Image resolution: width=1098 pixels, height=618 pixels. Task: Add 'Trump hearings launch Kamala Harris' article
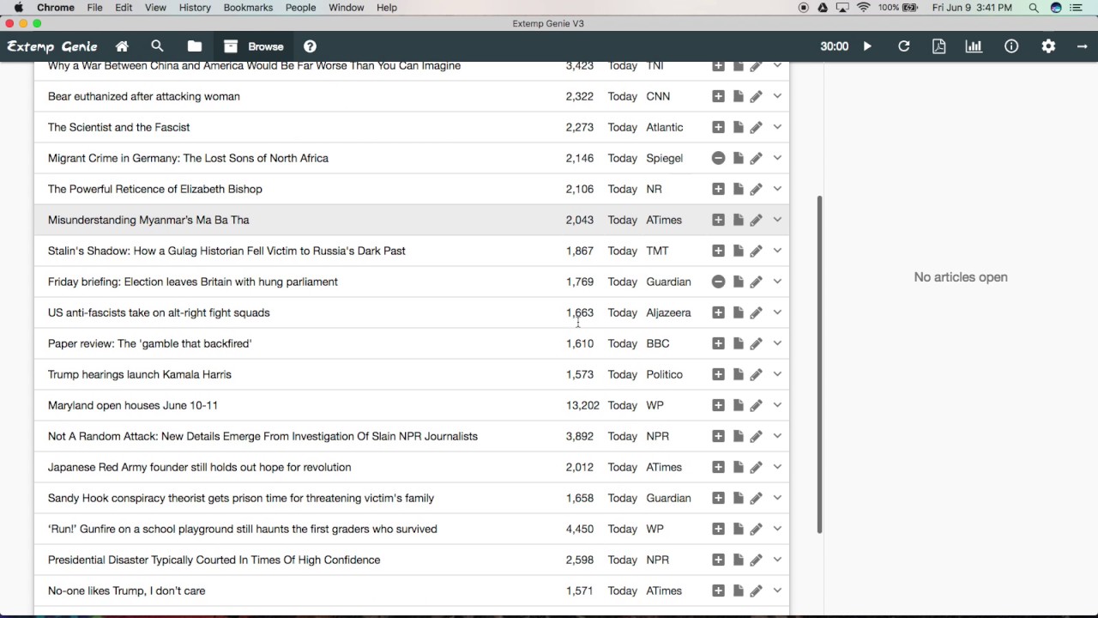718,374
